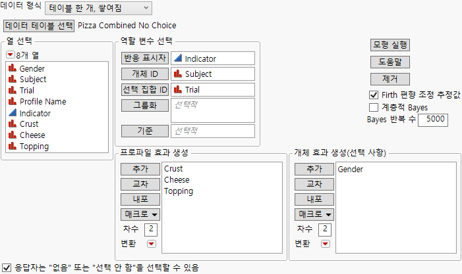Click the Topping column icon in list
Screen dimensions: 462x274
click(x=13, y=147)
